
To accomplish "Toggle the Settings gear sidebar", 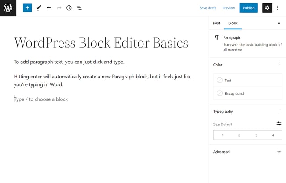I will (x=267, y=8).
